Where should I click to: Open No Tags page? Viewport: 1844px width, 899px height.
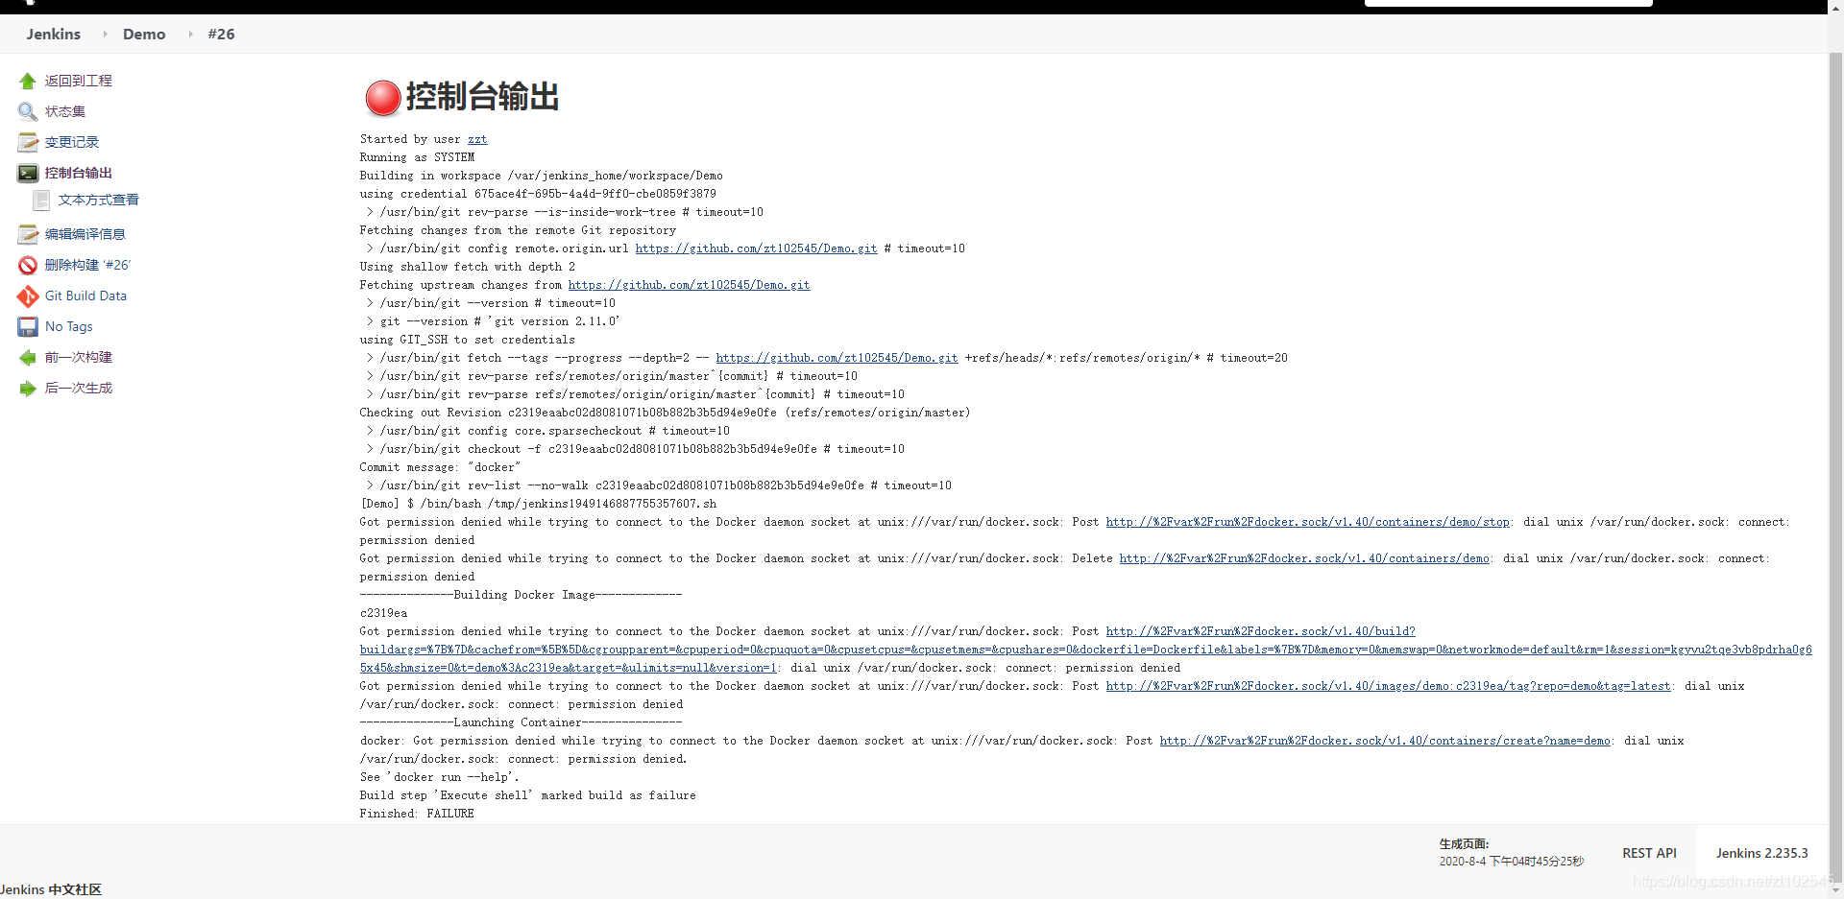pos(69,326)
